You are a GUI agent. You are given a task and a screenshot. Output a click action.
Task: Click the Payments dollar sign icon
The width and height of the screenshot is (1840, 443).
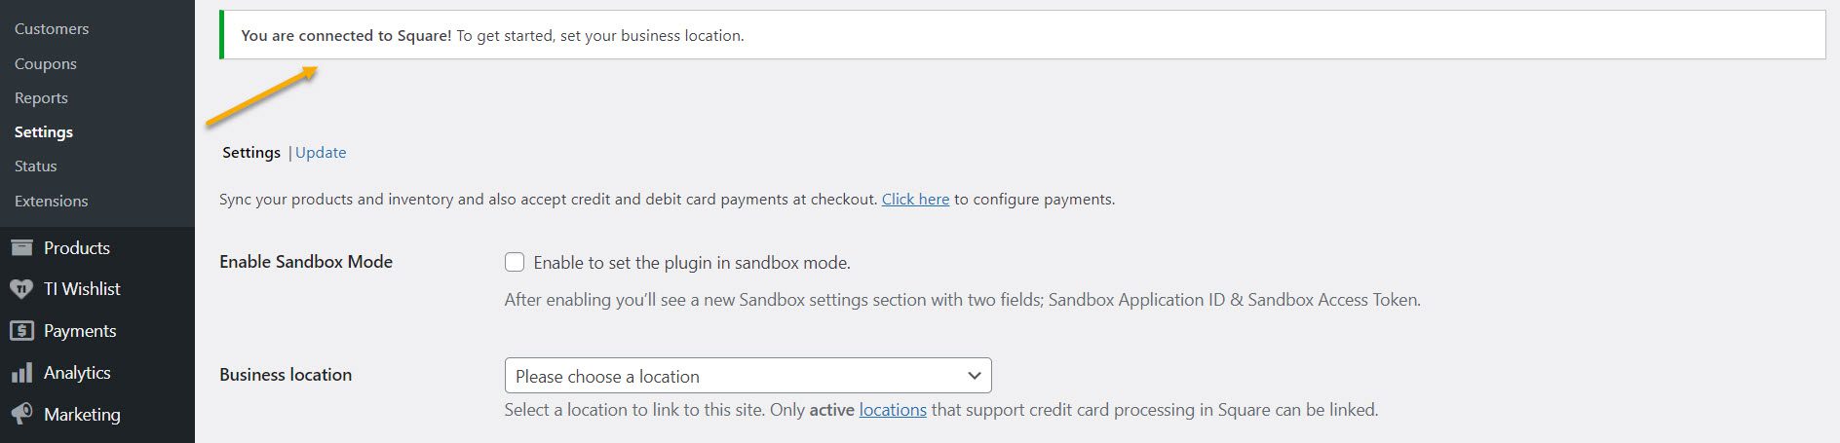click(21, 331)
